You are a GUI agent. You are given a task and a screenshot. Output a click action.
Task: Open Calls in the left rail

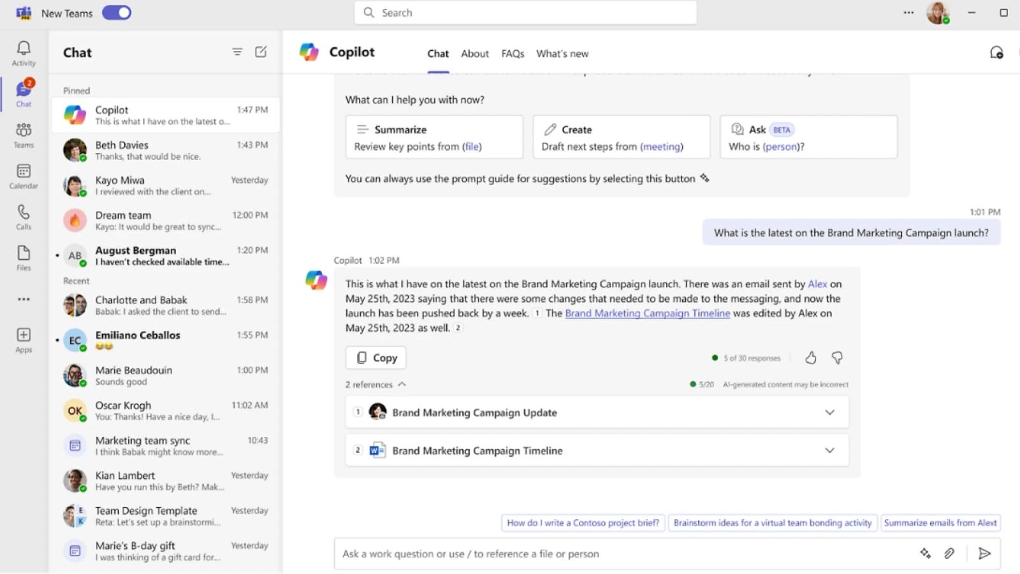coord(24,217)
